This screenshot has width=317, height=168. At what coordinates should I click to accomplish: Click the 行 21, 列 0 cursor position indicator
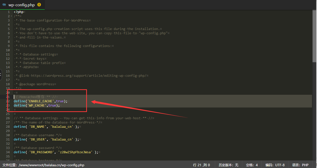(201, 165)
